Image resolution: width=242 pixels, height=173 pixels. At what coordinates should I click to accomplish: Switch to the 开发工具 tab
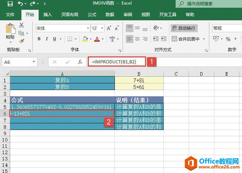168,15
